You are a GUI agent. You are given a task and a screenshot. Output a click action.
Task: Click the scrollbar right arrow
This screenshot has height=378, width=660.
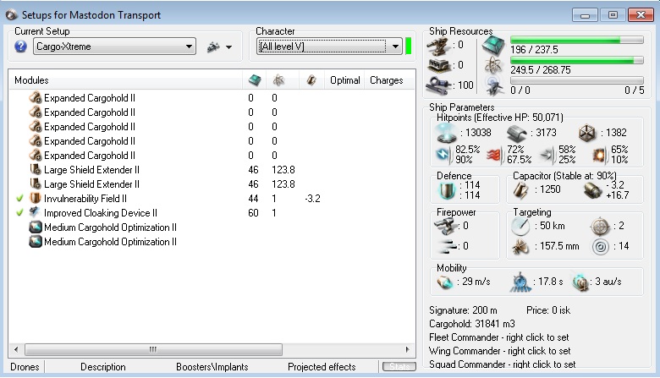point(407,349)
